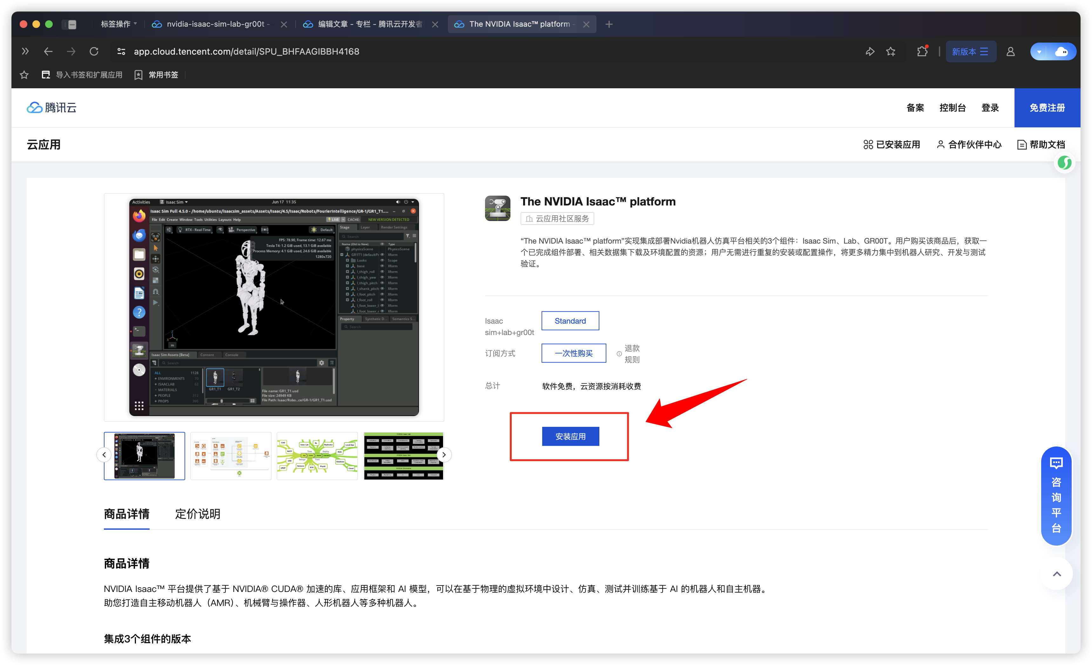
Task: Select the Isaac Sim screenshot thumbnail
Action: pos(144,456)
